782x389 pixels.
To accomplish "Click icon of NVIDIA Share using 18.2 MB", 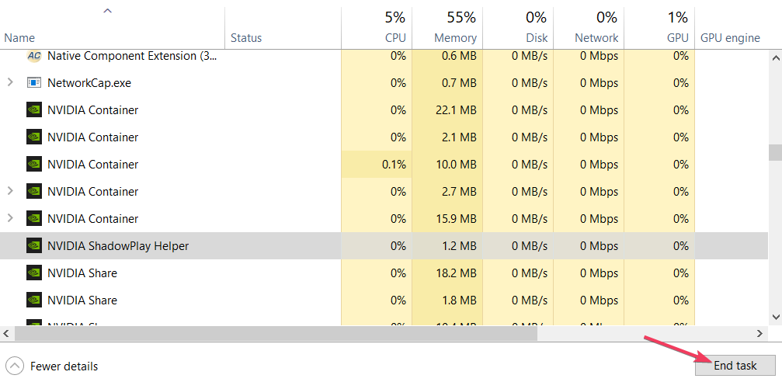I will pyautogui.click(x=33, y=273).
